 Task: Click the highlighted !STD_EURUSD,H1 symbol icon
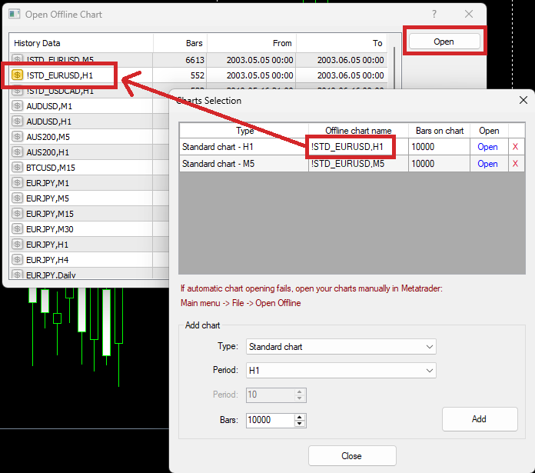pos(17,75)
